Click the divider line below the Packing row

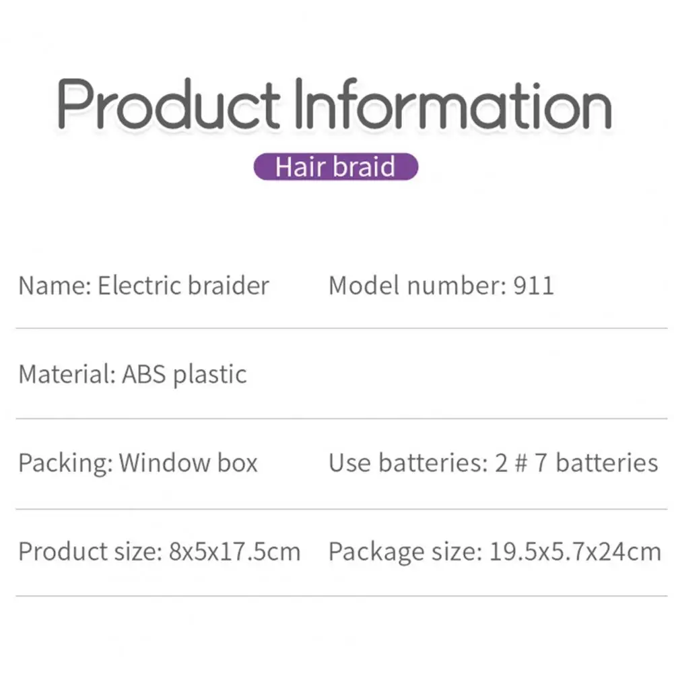[337, 508]
